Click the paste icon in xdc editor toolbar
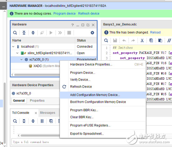Image resolution: width=172 pixels, height=147 pixels. point(160,40)
